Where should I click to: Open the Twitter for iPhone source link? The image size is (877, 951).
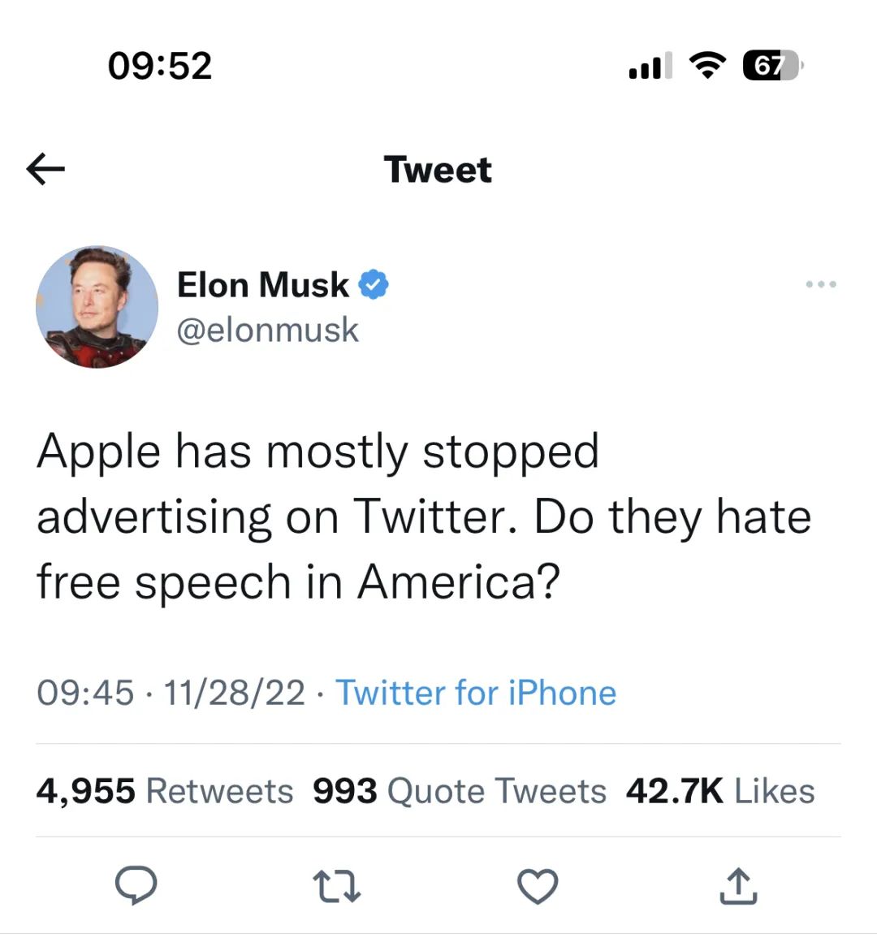pos(476,693)
